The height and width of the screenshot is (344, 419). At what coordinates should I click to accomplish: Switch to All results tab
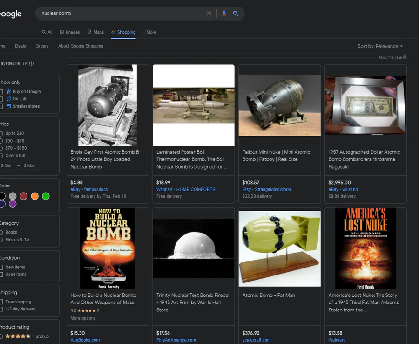pyautogui.click(x=47, y=32)
